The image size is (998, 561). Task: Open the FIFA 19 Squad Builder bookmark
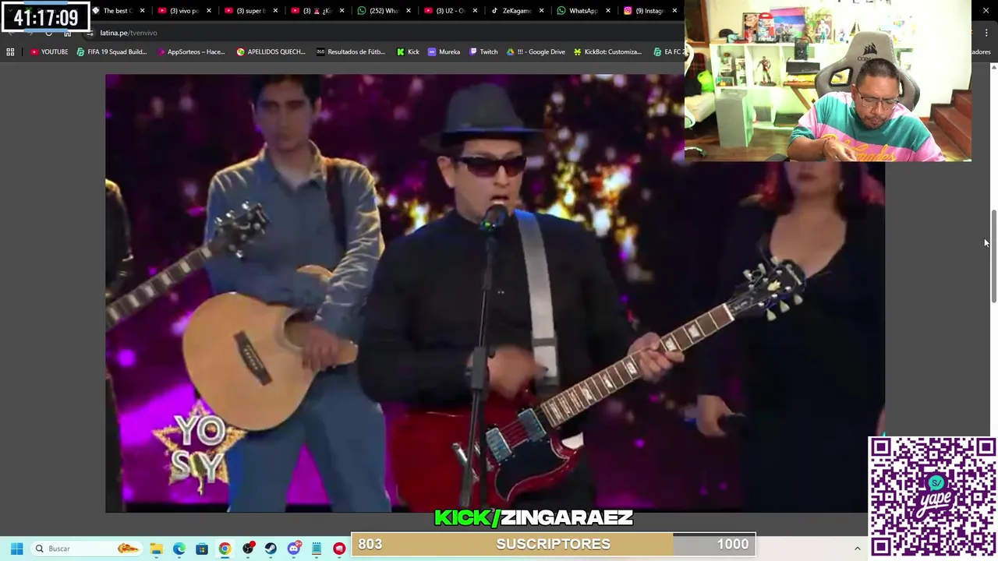(111, 51)
